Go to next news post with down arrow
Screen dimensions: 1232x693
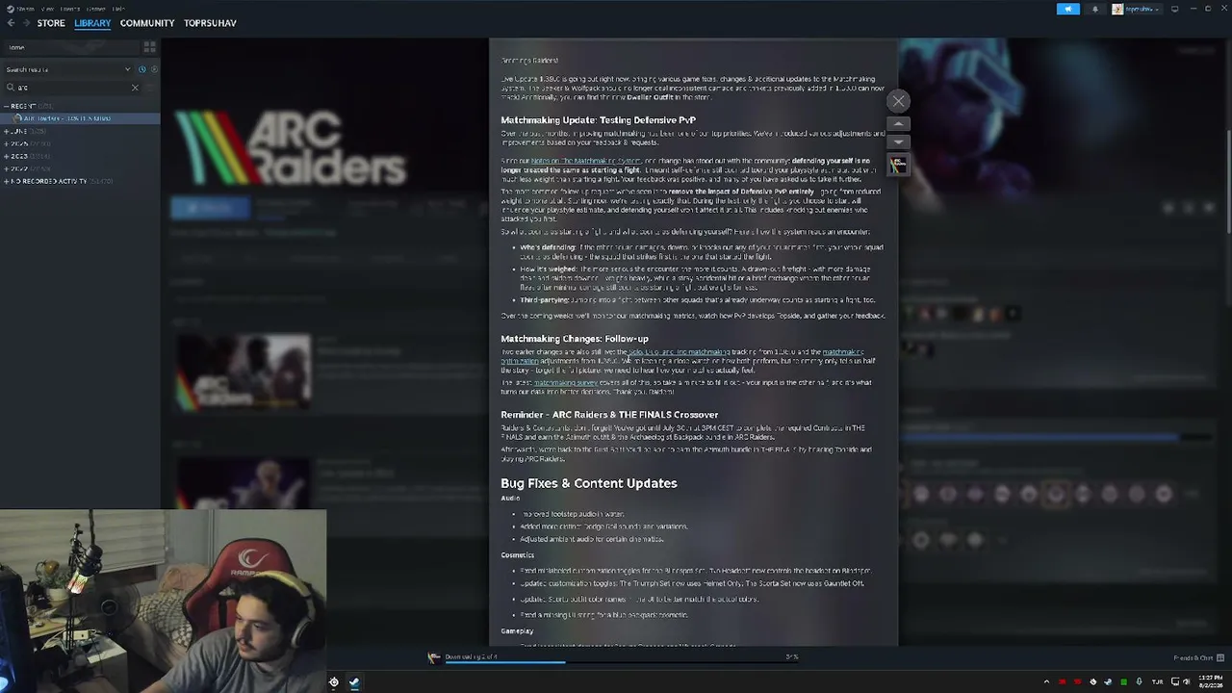pyautogui.click(x=898, y=141)
